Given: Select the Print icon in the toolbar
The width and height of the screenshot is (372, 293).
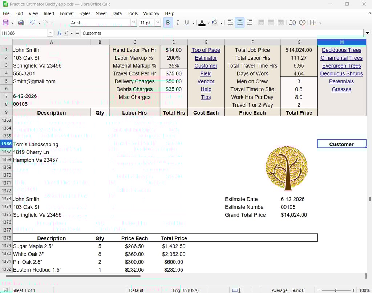Looking at the screenshot, I should tap(21, 22).
